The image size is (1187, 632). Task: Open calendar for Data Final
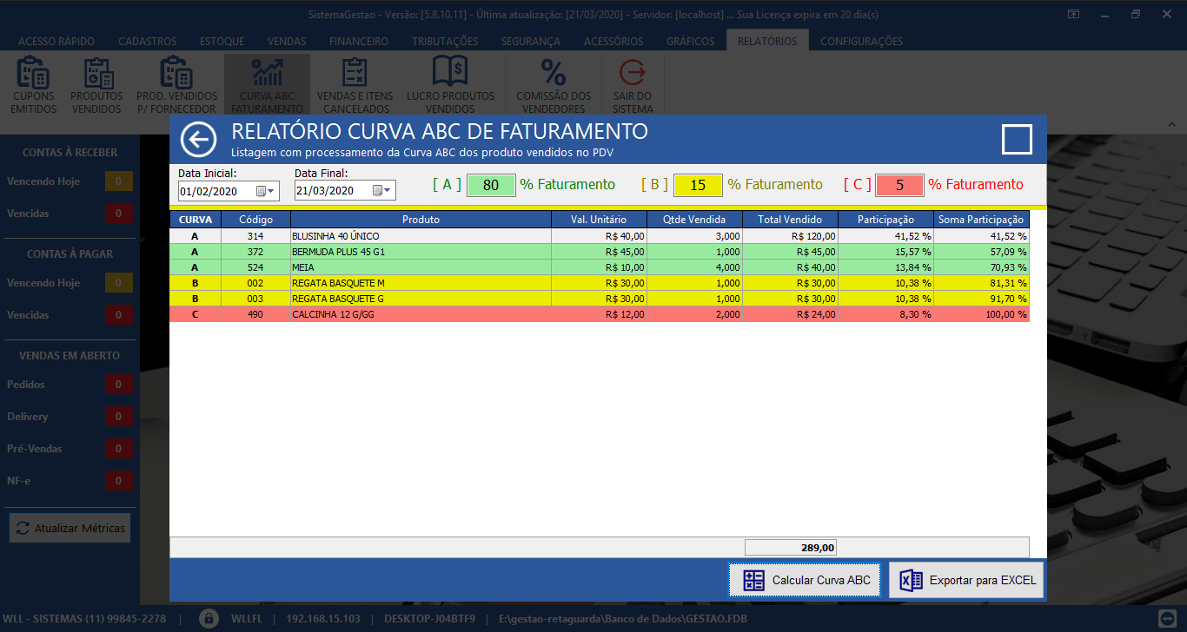(381, 191)
